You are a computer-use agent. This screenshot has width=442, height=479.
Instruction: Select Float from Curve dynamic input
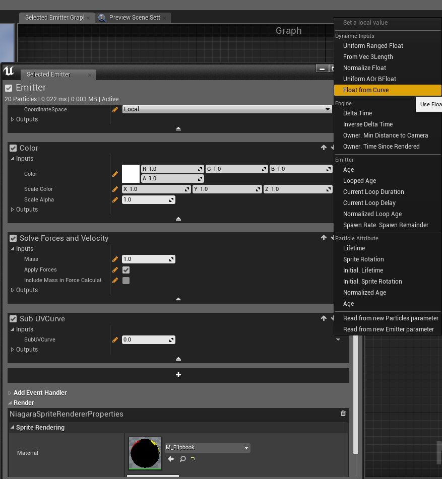coord(388,90)
